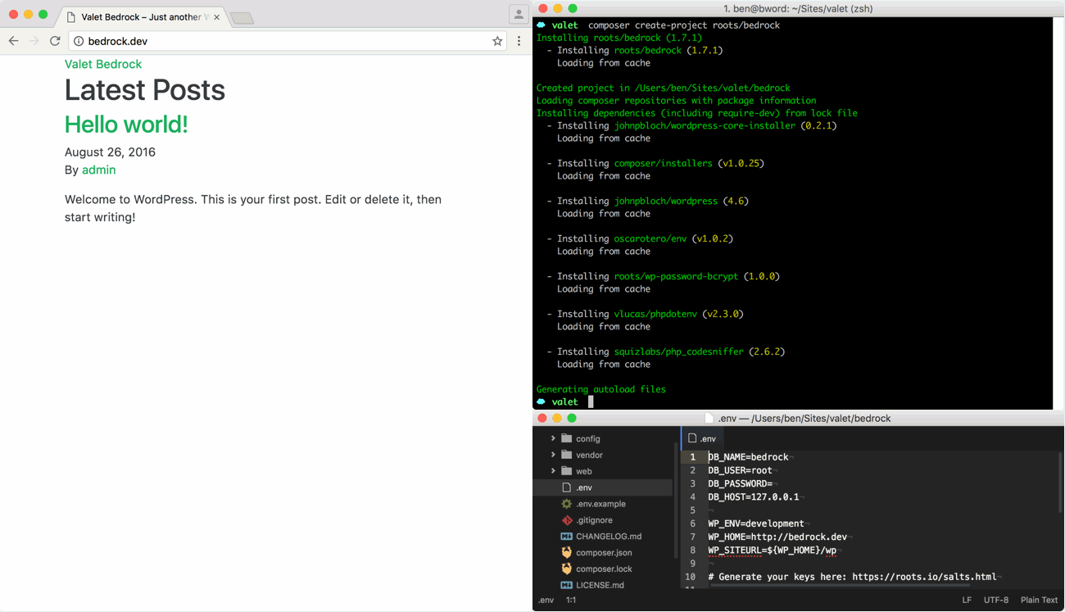Open composer.json from the file tree
Screen dimensions: 1065x612
604,553
